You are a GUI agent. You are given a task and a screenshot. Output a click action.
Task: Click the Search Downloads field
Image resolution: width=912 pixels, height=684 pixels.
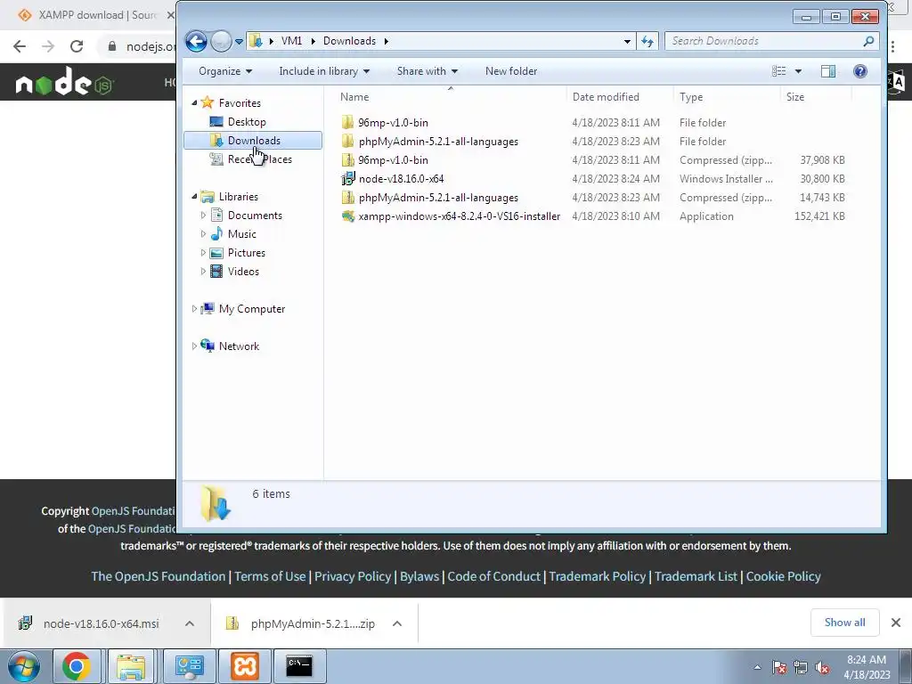pyautogui.click(x=771, y=41)
